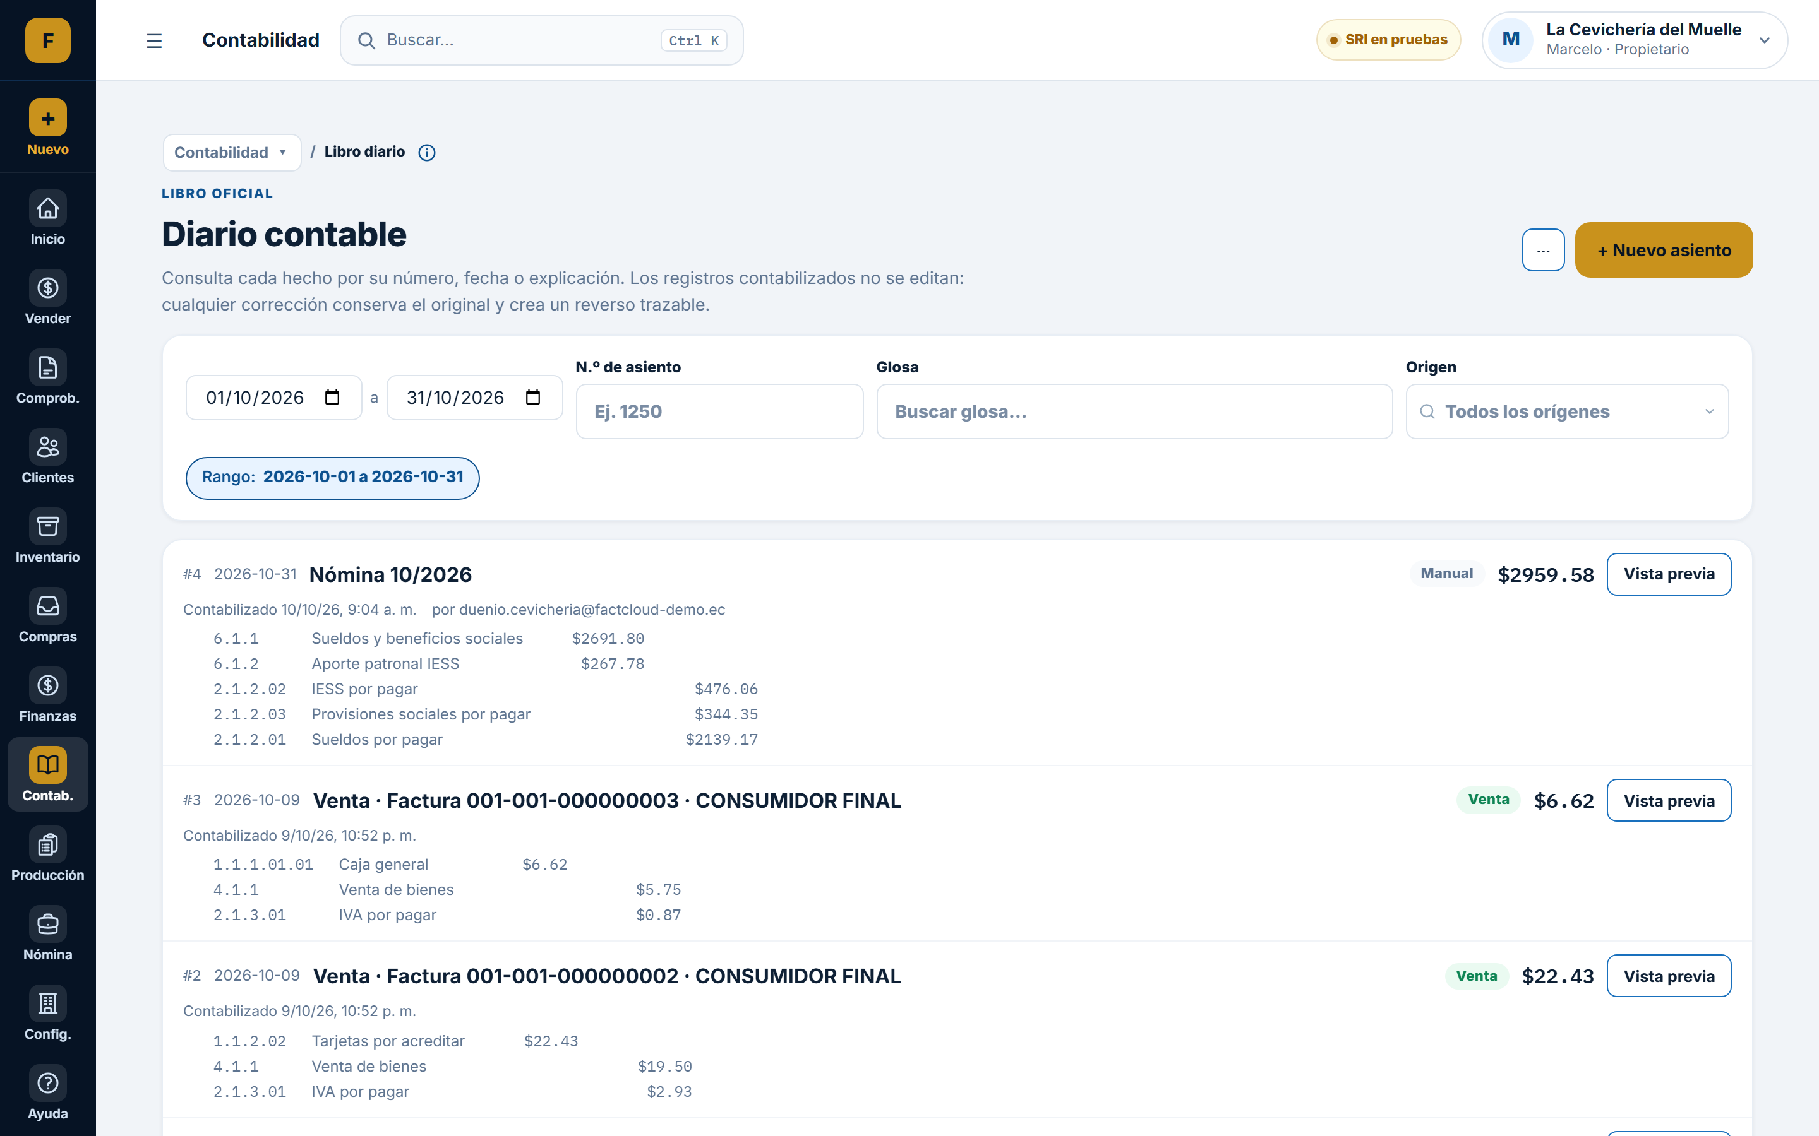The height and width of the screenshot is (1136, 1819).
Task: Click the start date field 01/10/2026
Action: [273, 398]
